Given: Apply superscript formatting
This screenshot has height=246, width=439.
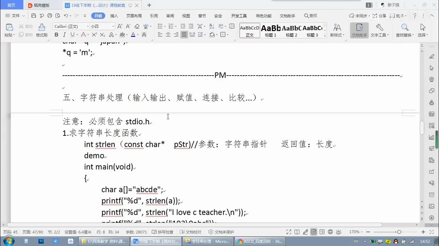Looking at the screenshot, I should point(94,35).
